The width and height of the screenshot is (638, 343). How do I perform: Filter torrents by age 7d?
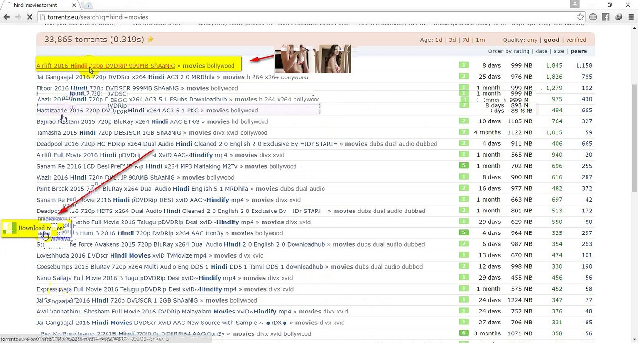tap(466, 40)
